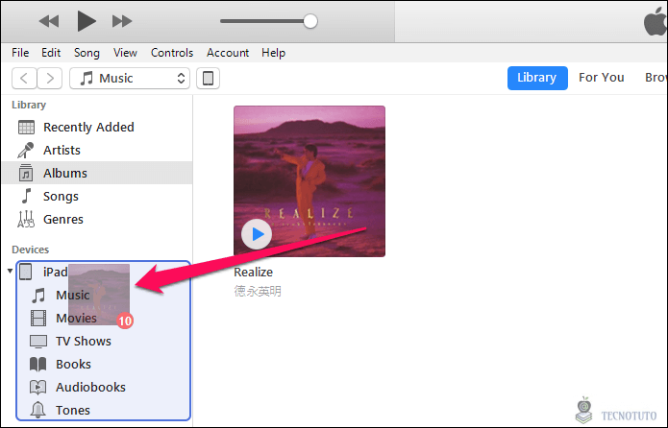
Task: Click the Audiobooks icon
Action: point(37,387)
